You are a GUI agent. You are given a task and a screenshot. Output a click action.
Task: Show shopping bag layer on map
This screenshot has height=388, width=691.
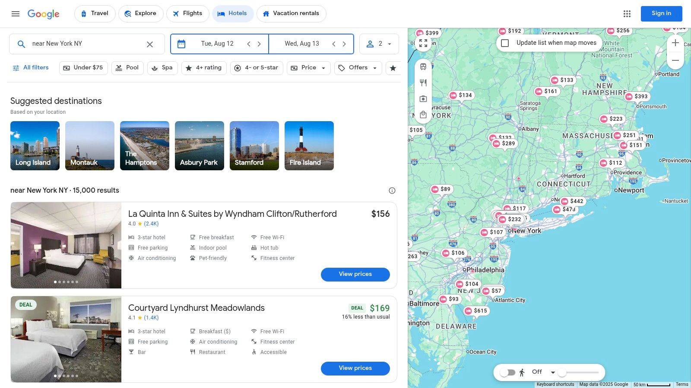423,115
